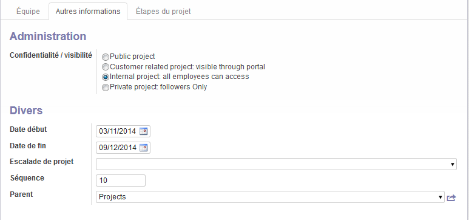The image size is (469, 220).
Task: Select Internal project: all employees option
Action: tap(106, 77)
